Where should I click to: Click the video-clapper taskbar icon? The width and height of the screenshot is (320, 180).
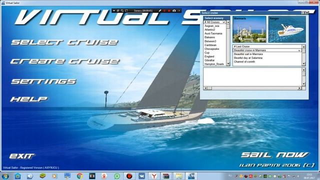pos(166,176)
